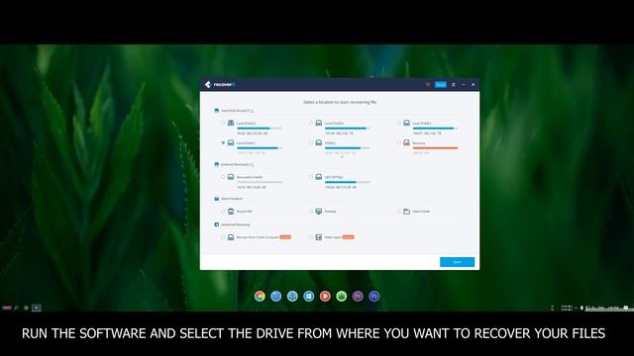Click the Recycle Bin icon

[x=231, y=211]
